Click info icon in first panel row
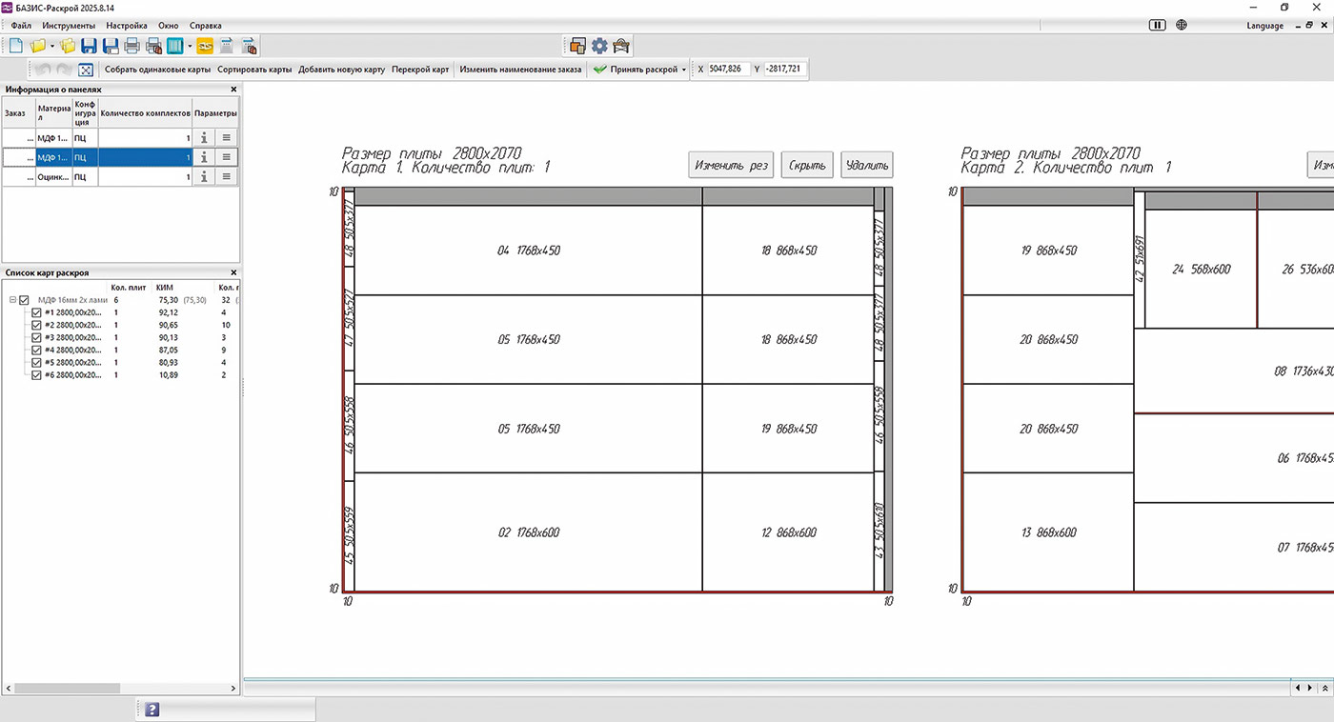This screenshot has width=1334, height=722. coord(203,137)
